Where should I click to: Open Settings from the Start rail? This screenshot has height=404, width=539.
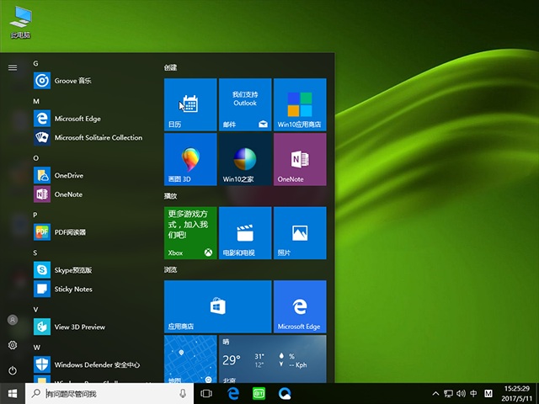[13, 345]
